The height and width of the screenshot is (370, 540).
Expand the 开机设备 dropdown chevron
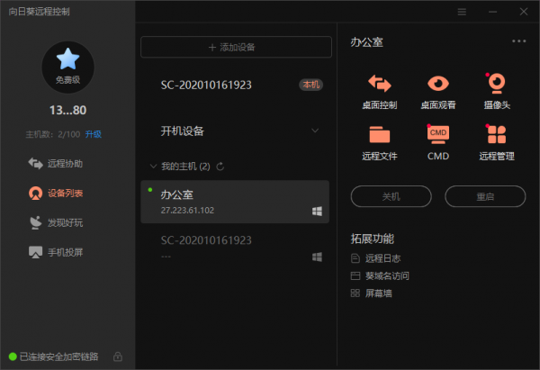click(315, 131)
